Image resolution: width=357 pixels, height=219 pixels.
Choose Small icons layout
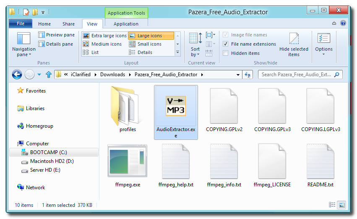click(145, 44)
